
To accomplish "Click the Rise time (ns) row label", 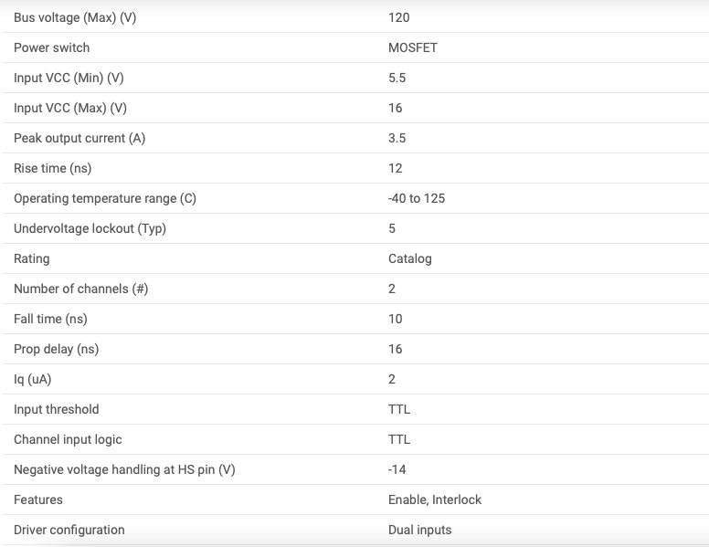I will pyautogui.click(x=52, y=168).
